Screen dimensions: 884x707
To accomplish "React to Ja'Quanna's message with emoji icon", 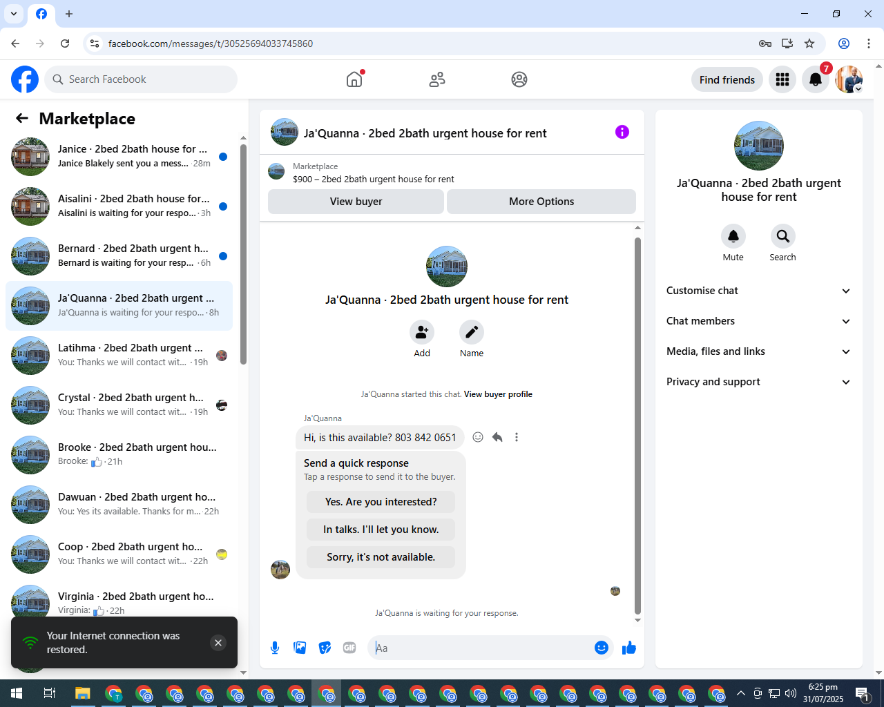I will click(x=478, y=437).
